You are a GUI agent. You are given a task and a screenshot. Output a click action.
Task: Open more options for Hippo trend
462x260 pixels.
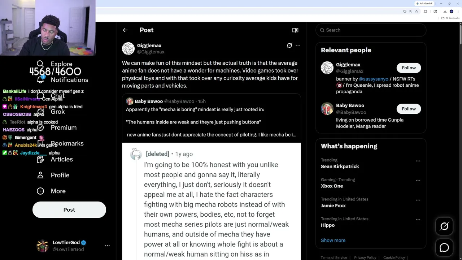(x=418, y=220)
